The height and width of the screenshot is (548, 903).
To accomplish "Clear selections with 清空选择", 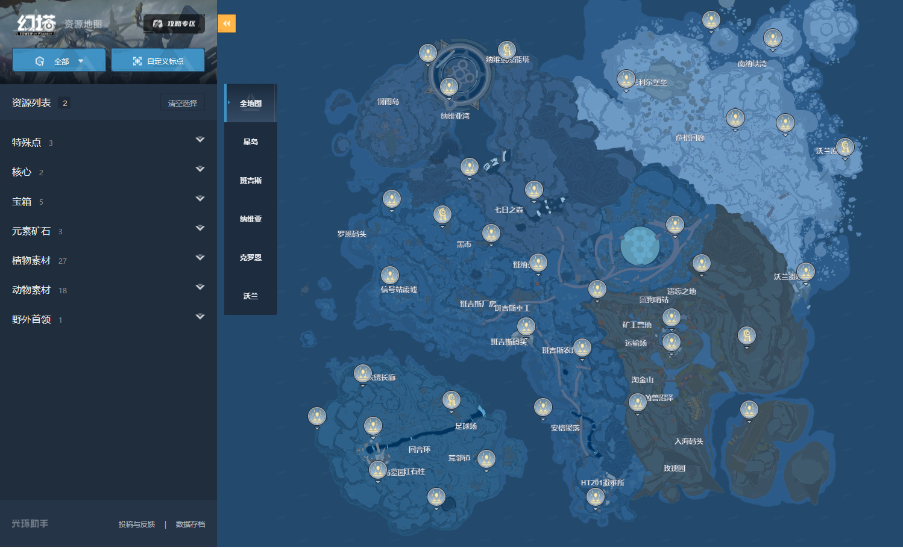I will (x=183, y=103).
